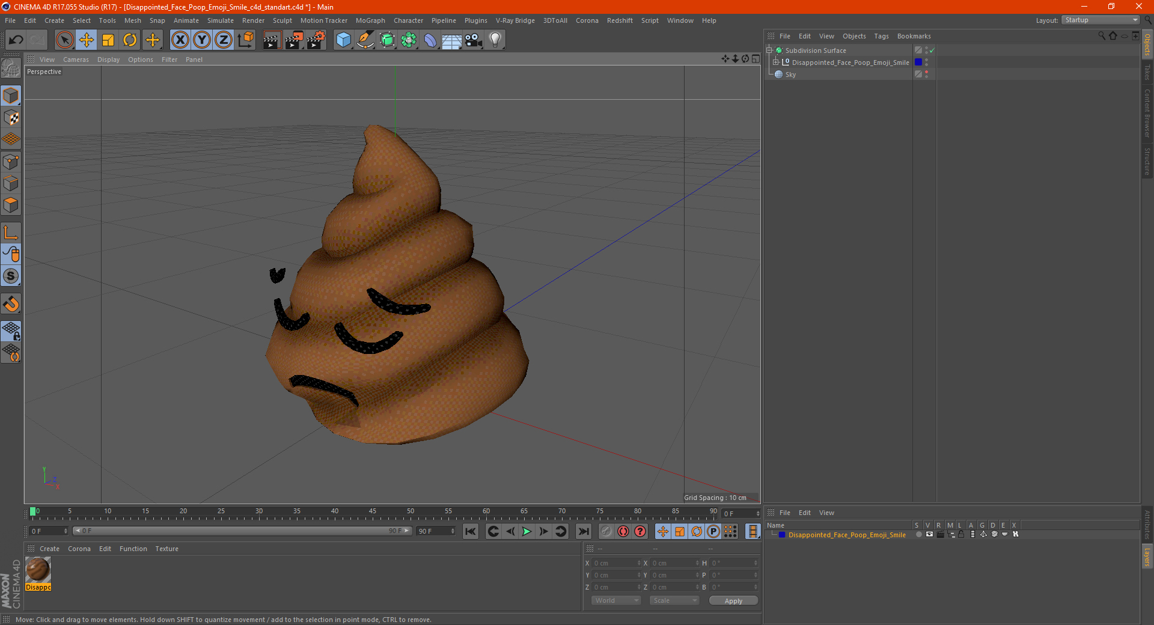Select the Sky object
The height and width of the screenshot is (625, 1154).
tap(790, 75)
